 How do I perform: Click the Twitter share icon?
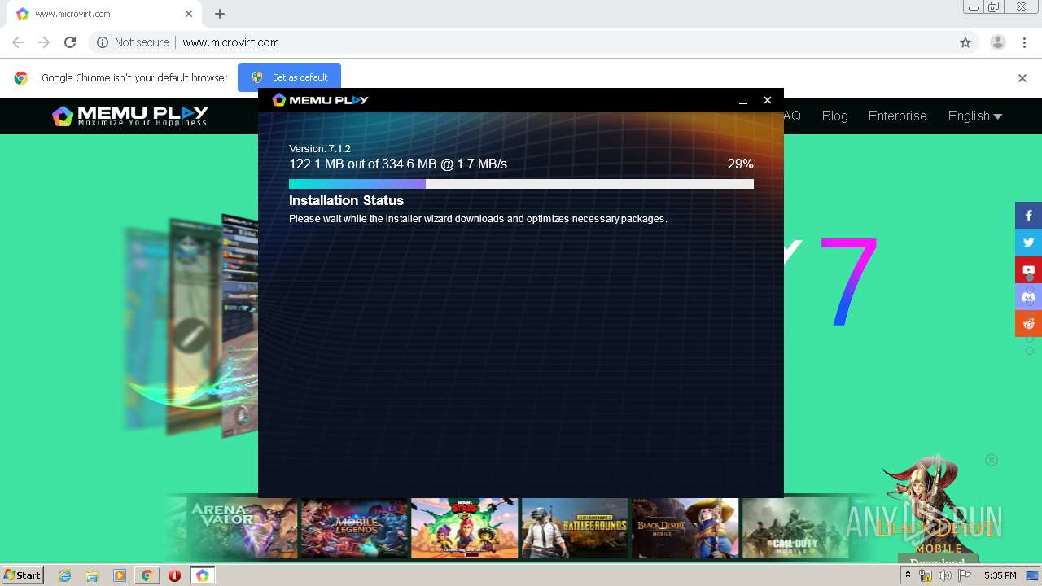pyautogui.click(x=1028, y=243)
